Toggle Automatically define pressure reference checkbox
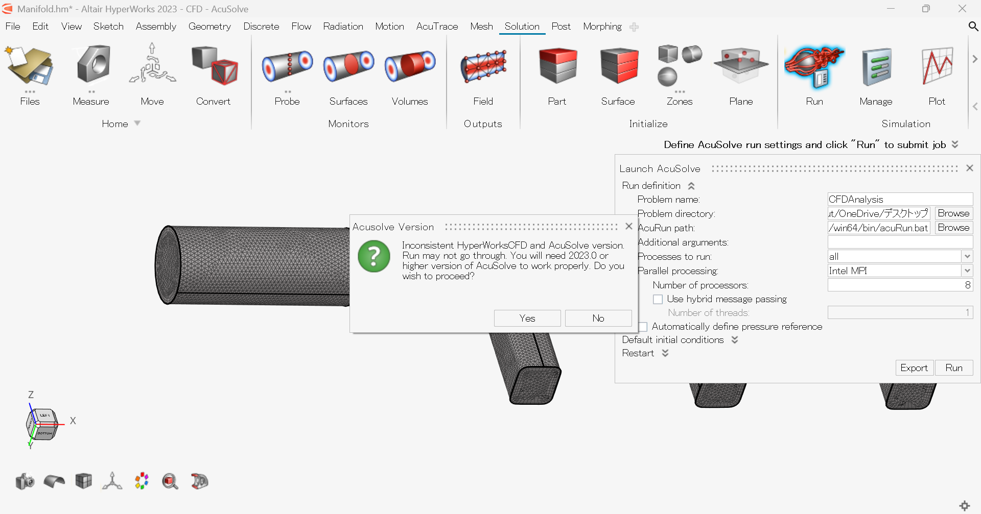Viewport: 981px width, 514px height. coord(643,327)
